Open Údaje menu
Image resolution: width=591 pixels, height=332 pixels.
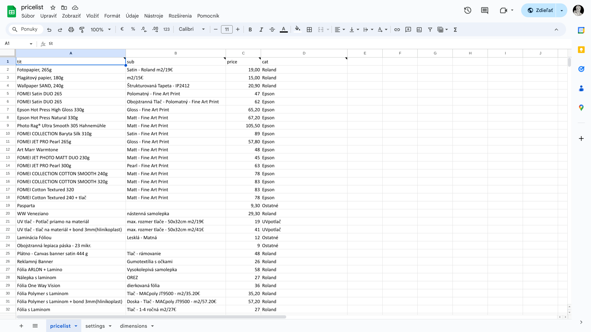pos(132,16)
